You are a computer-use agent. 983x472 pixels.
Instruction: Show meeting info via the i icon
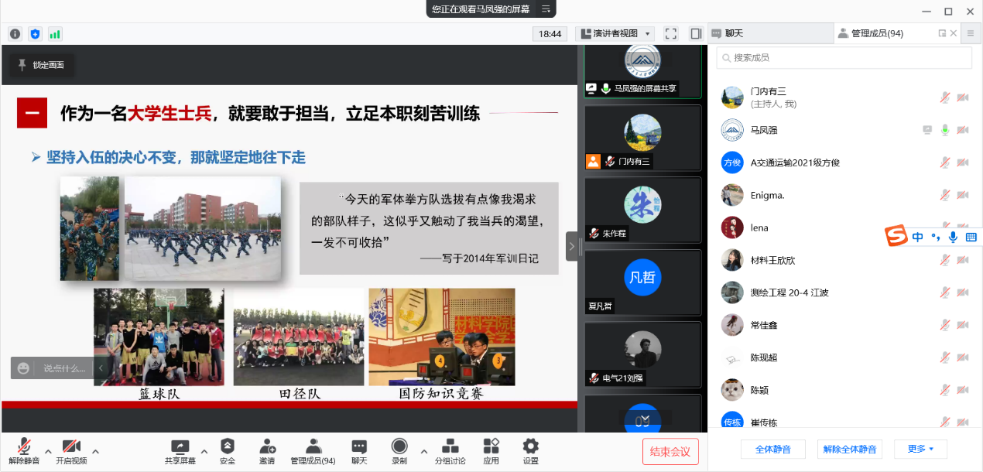pos(15,34)
